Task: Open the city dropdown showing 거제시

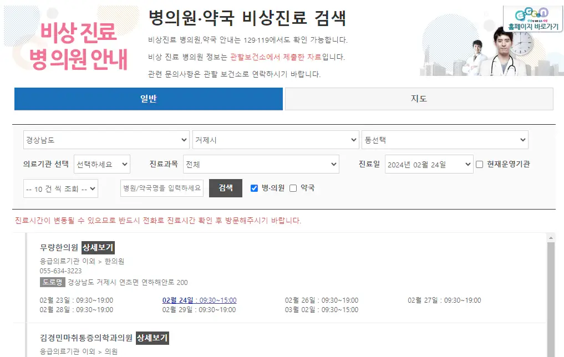Action: 276,139
